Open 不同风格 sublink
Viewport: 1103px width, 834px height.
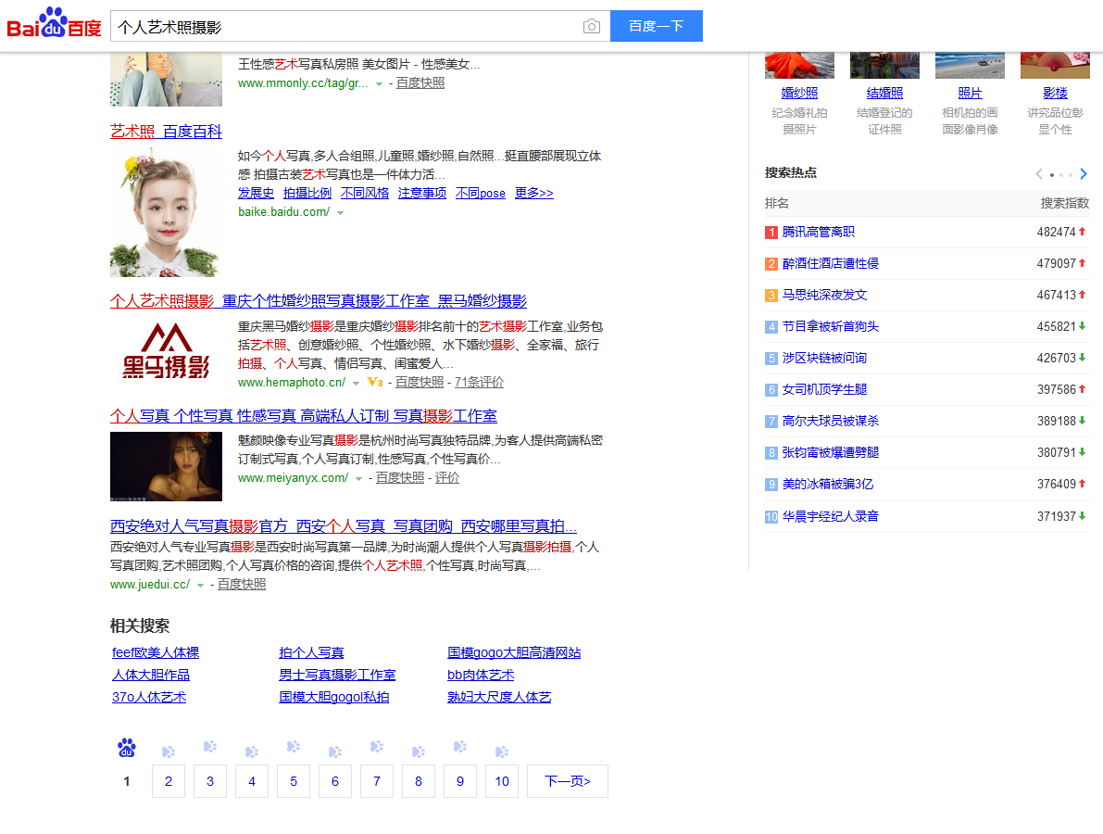coord(364,193)
